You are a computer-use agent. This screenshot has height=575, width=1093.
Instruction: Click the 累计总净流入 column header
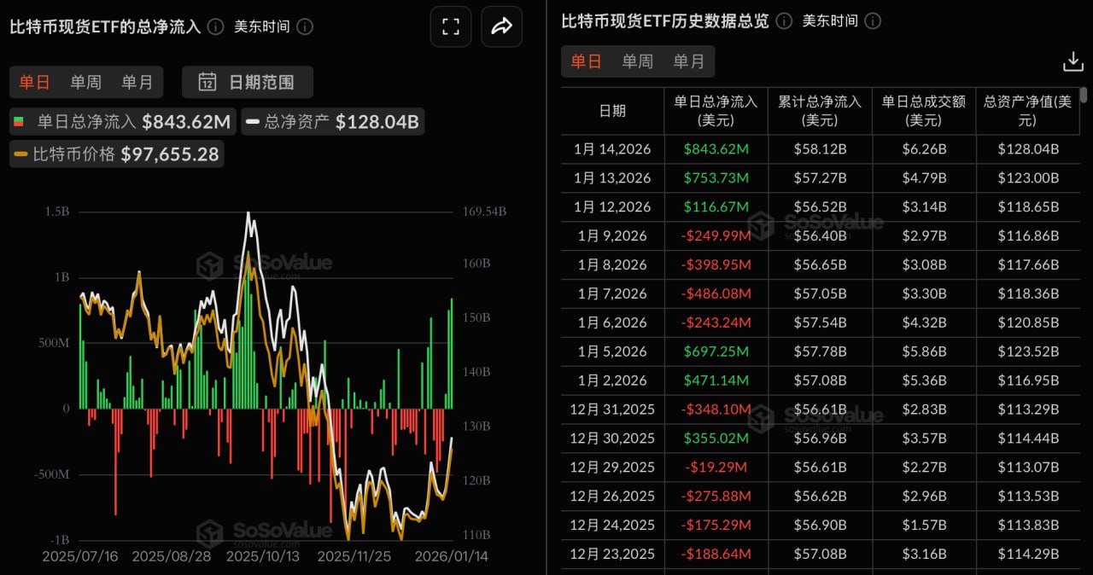tap(820, 111)
